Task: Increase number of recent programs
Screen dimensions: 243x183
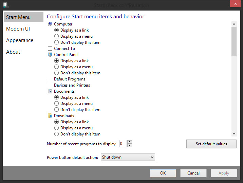Action: click(130, 142)
